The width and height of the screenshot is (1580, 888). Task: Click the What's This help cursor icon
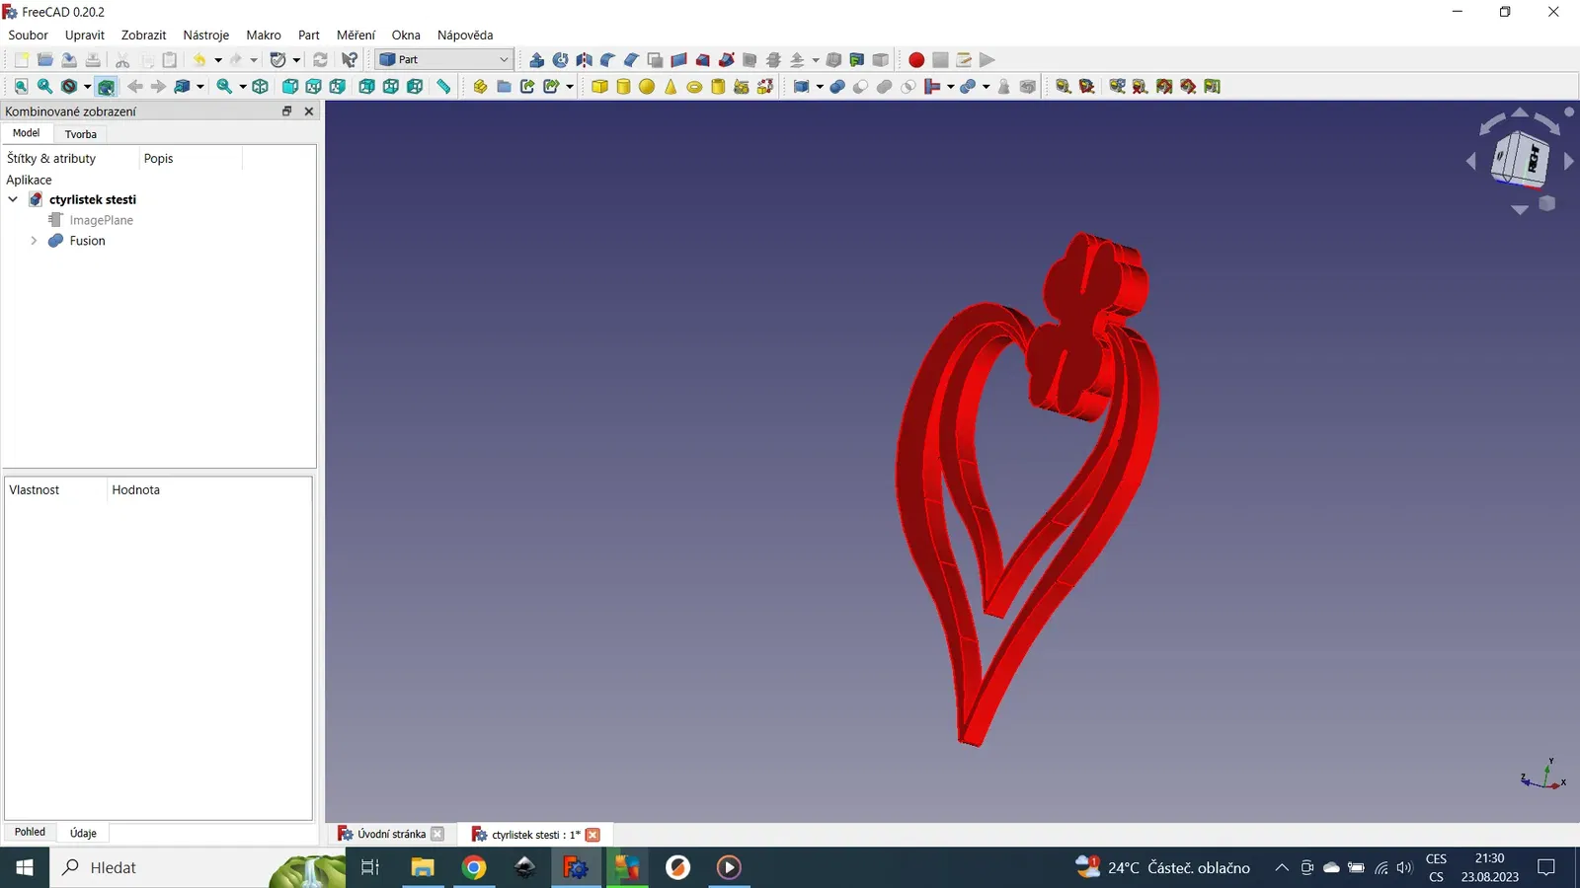click(x=349, y=60)
